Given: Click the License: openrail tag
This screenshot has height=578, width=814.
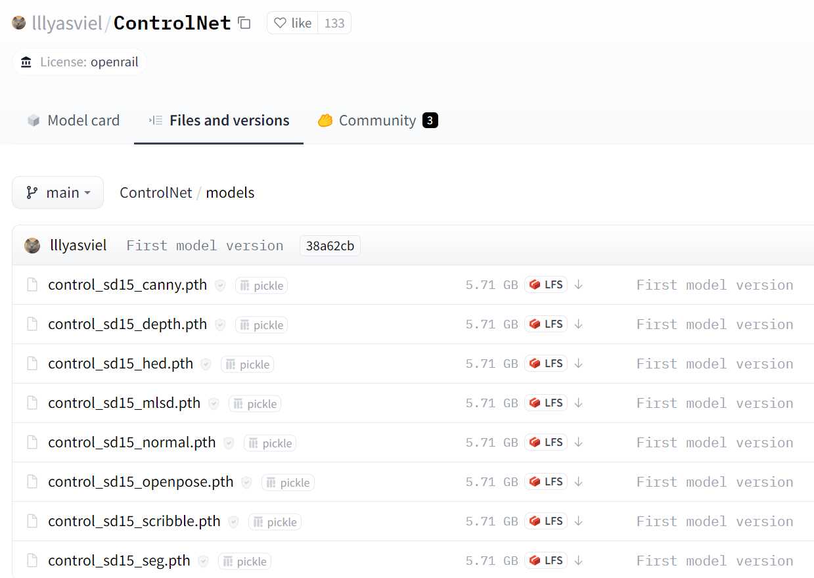Looking at the screenshot, I should tap(79, 62).
